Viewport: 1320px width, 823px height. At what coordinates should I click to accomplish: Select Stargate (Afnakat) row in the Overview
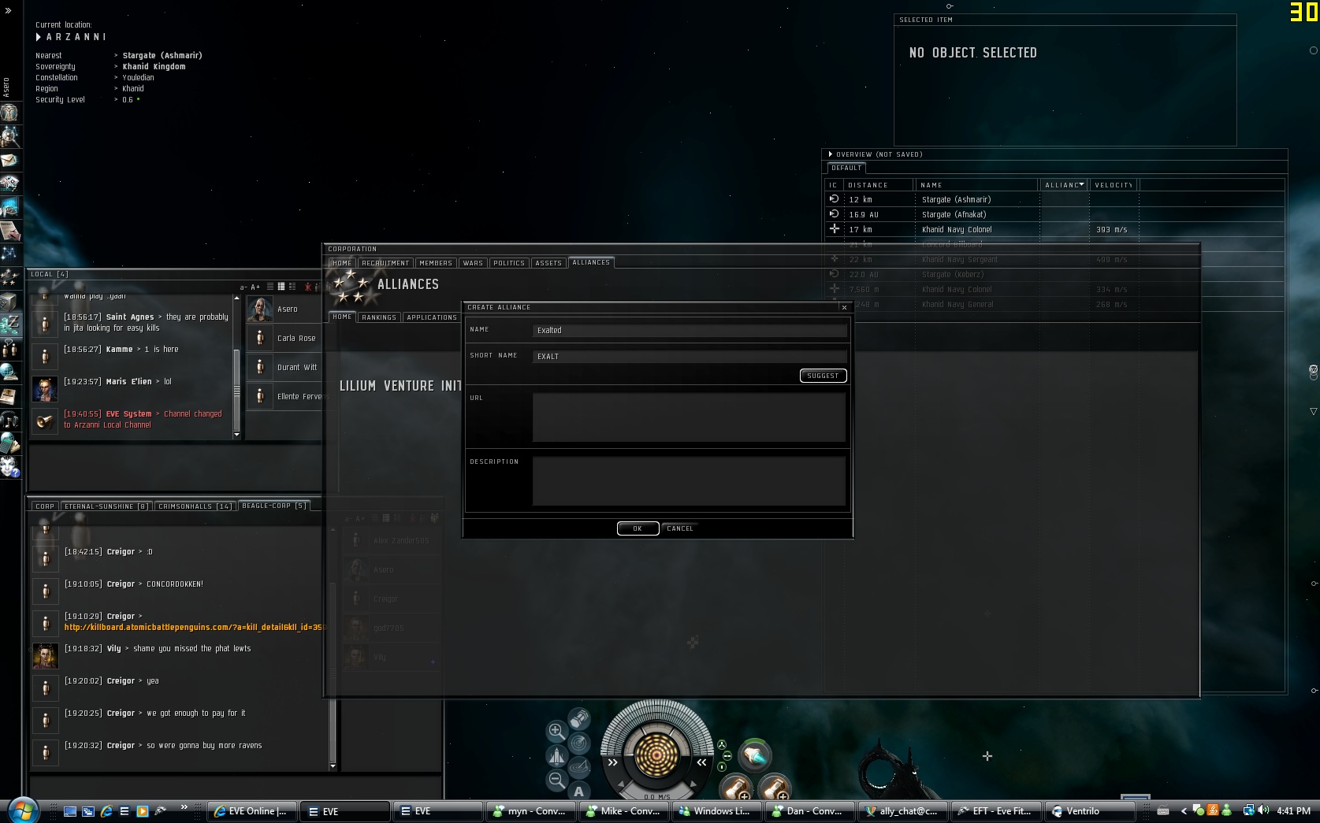(1054, 214)
